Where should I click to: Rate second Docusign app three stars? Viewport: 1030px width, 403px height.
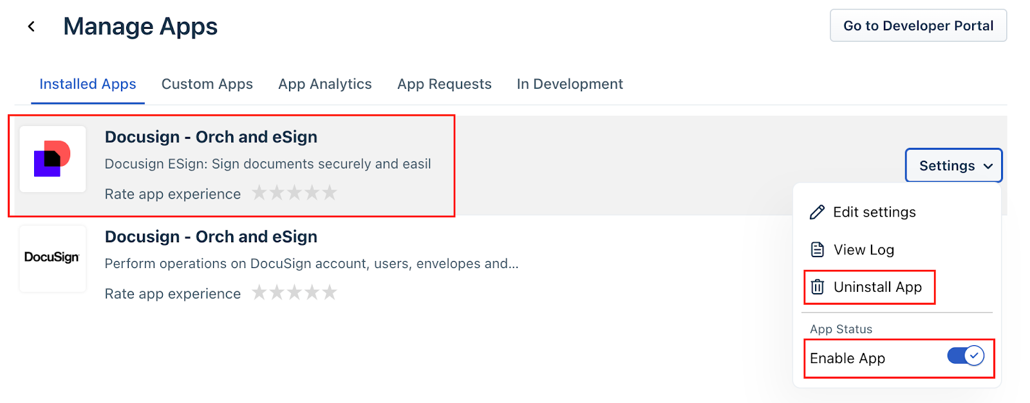pos(294,293)
